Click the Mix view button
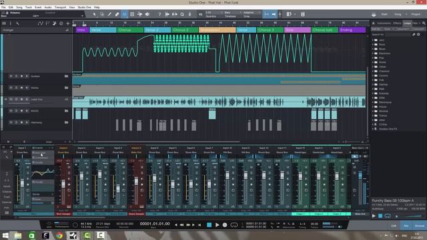Image resolution: width=427 pixels, height=240 pixels. [406, 225]
